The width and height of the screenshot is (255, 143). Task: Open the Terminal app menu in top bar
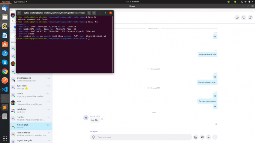(x=20, y=1)
